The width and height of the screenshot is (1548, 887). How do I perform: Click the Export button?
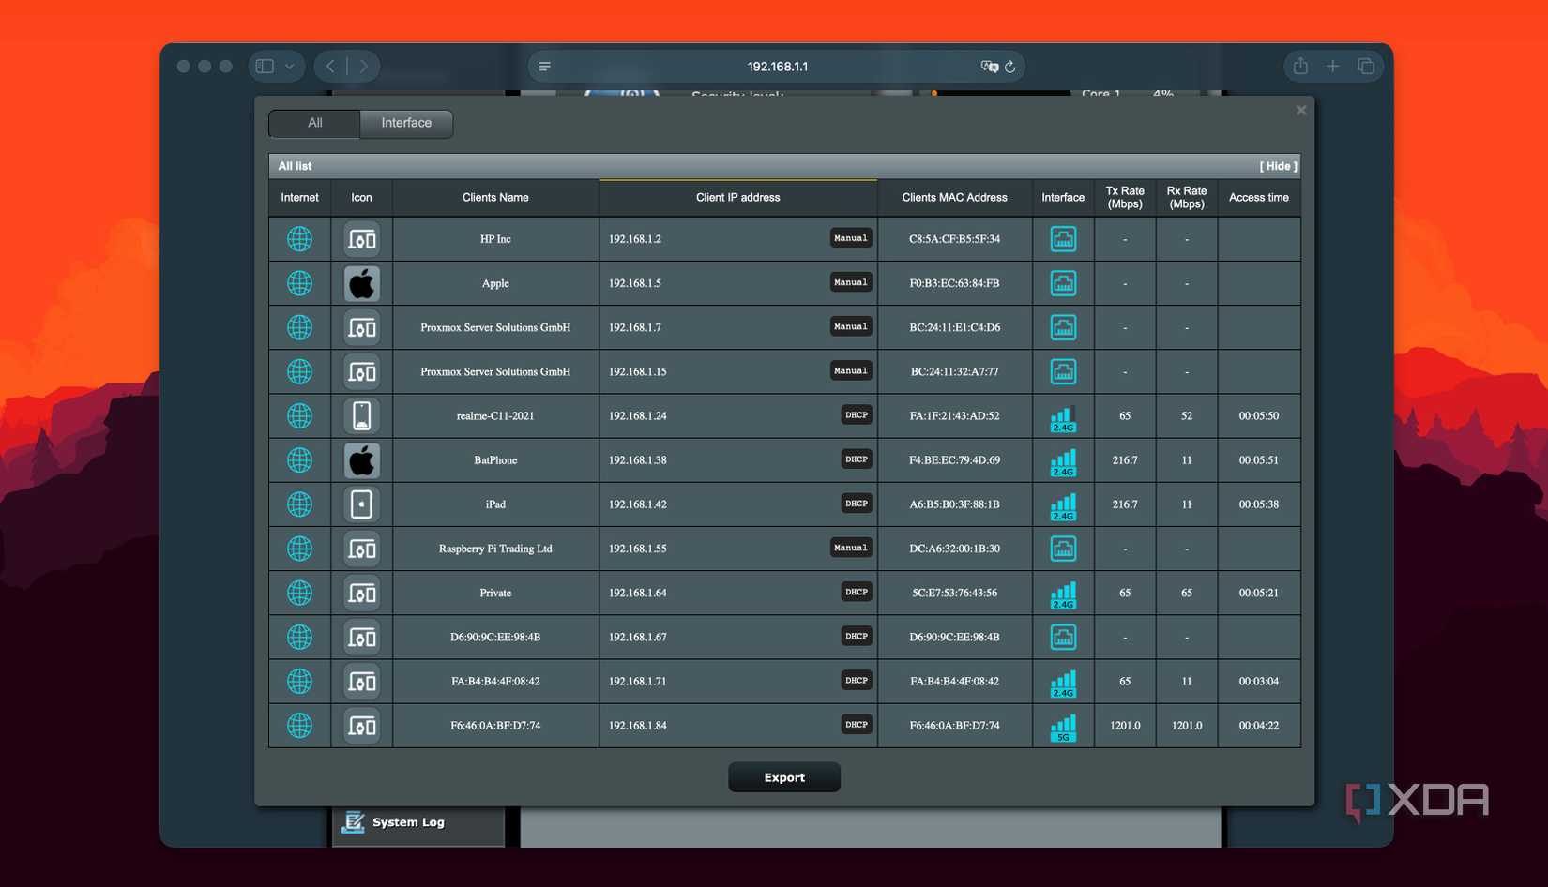pos(784,777)
